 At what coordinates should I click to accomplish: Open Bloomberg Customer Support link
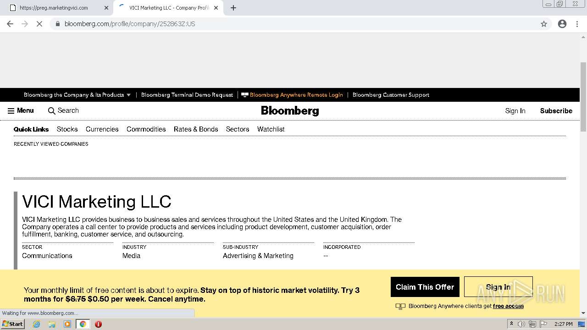(x=391, y=95)
